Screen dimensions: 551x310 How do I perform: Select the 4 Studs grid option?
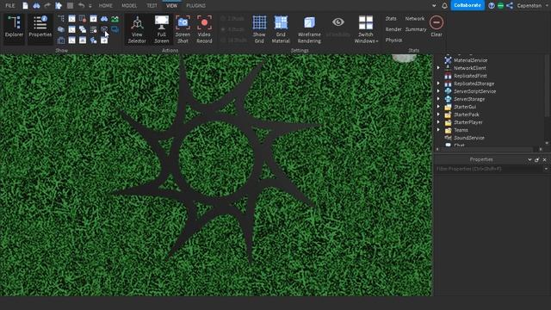(x=233, y=29)
